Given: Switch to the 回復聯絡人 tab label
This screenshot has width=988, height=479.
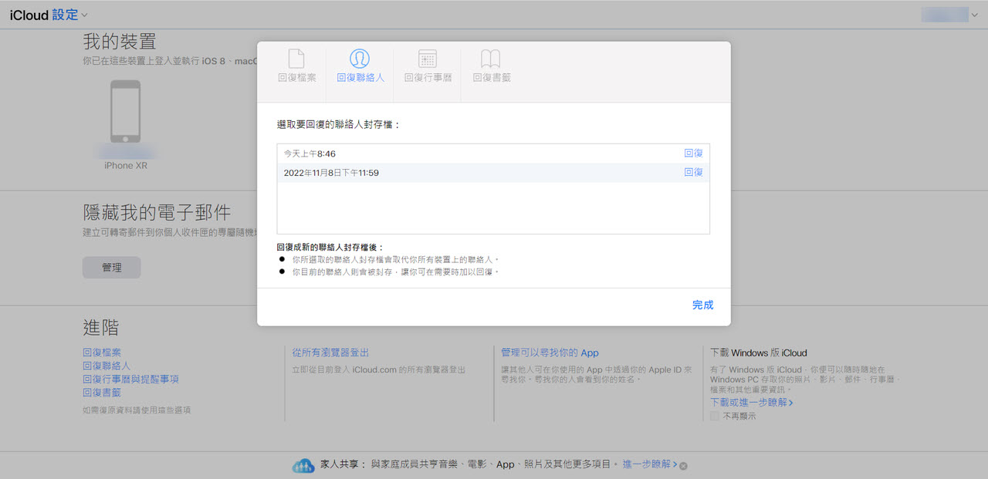Looking at the screenshot, I should pos(360,78).
